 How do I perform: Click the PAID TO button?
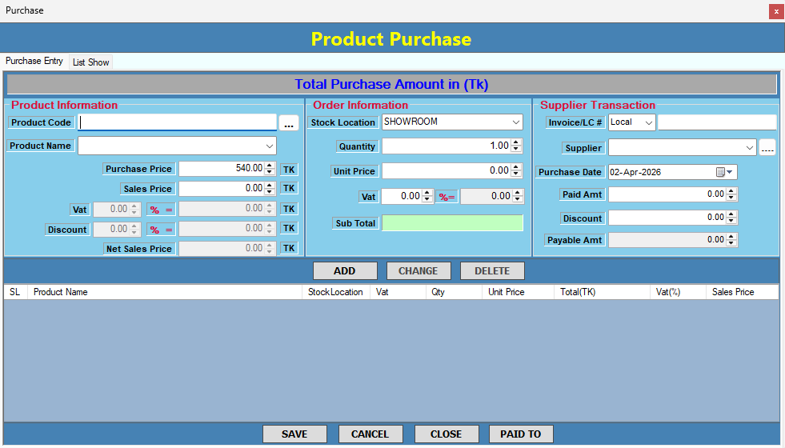coord(520,434)
